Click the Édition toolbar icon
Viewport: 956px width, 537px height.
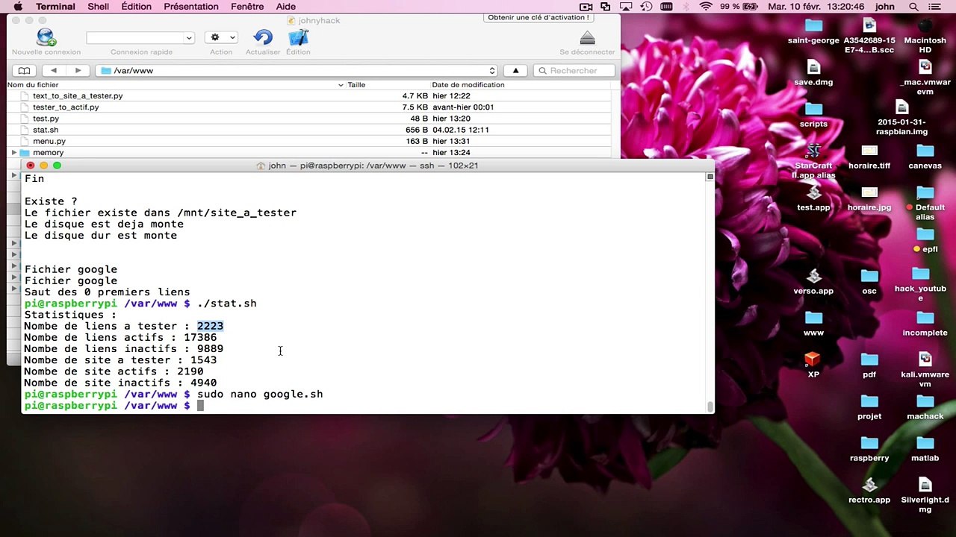[x=298, y=37]
